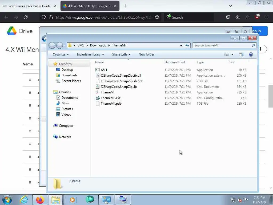The height and width of the screenshot is (205, 273).
Task: Expand the address bar history dropdown
Action: pos(181,45)
